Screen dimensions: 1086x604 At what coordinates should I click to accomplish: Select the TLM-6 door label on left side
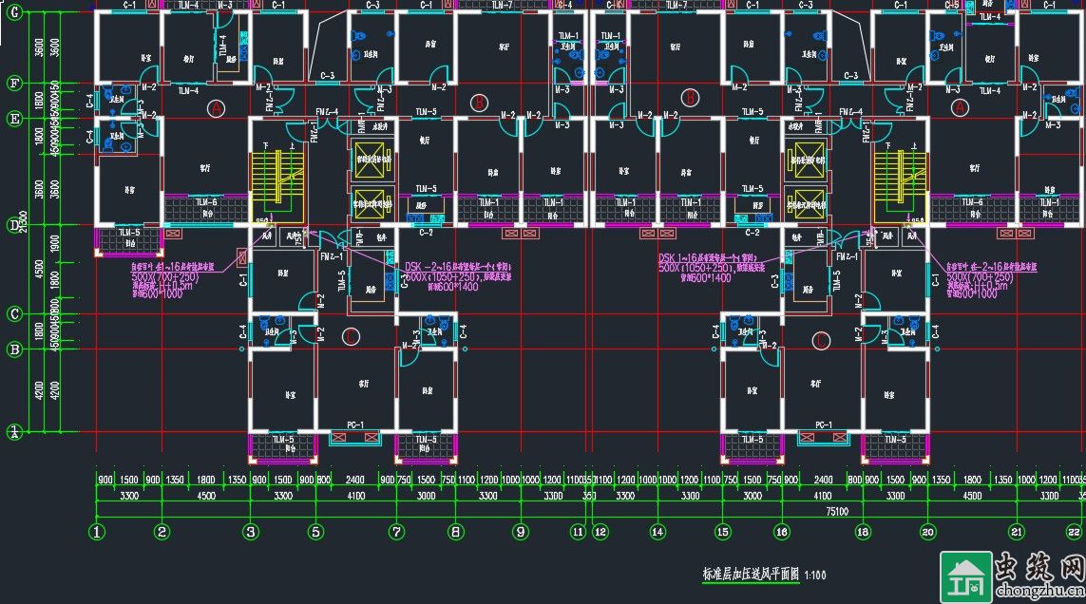click(206, 202)
